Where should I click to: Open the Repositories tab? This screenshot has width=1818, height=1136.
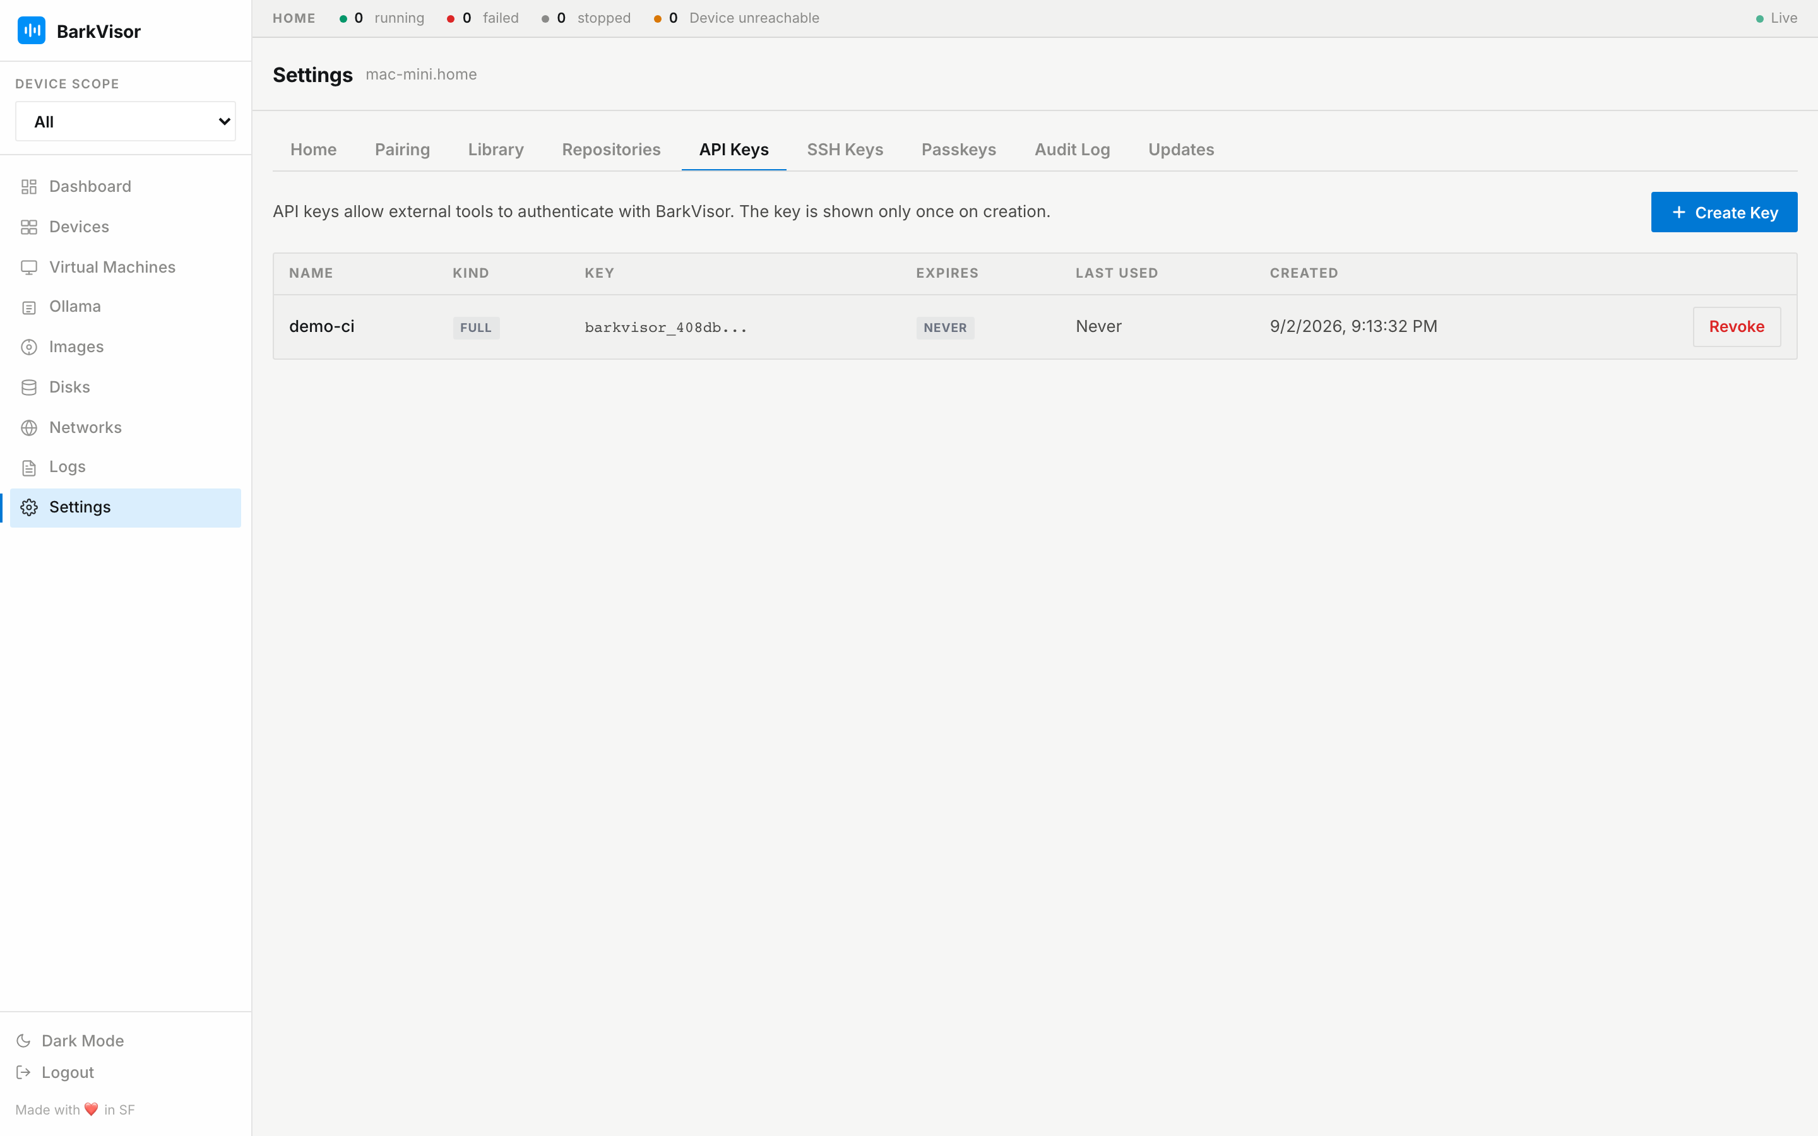[611, 150]
